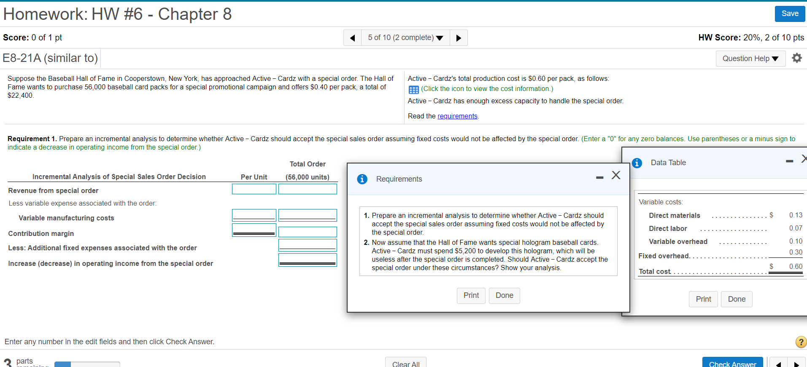
Task: Minimize the Data Table dialog
Action: click(789, 161)
